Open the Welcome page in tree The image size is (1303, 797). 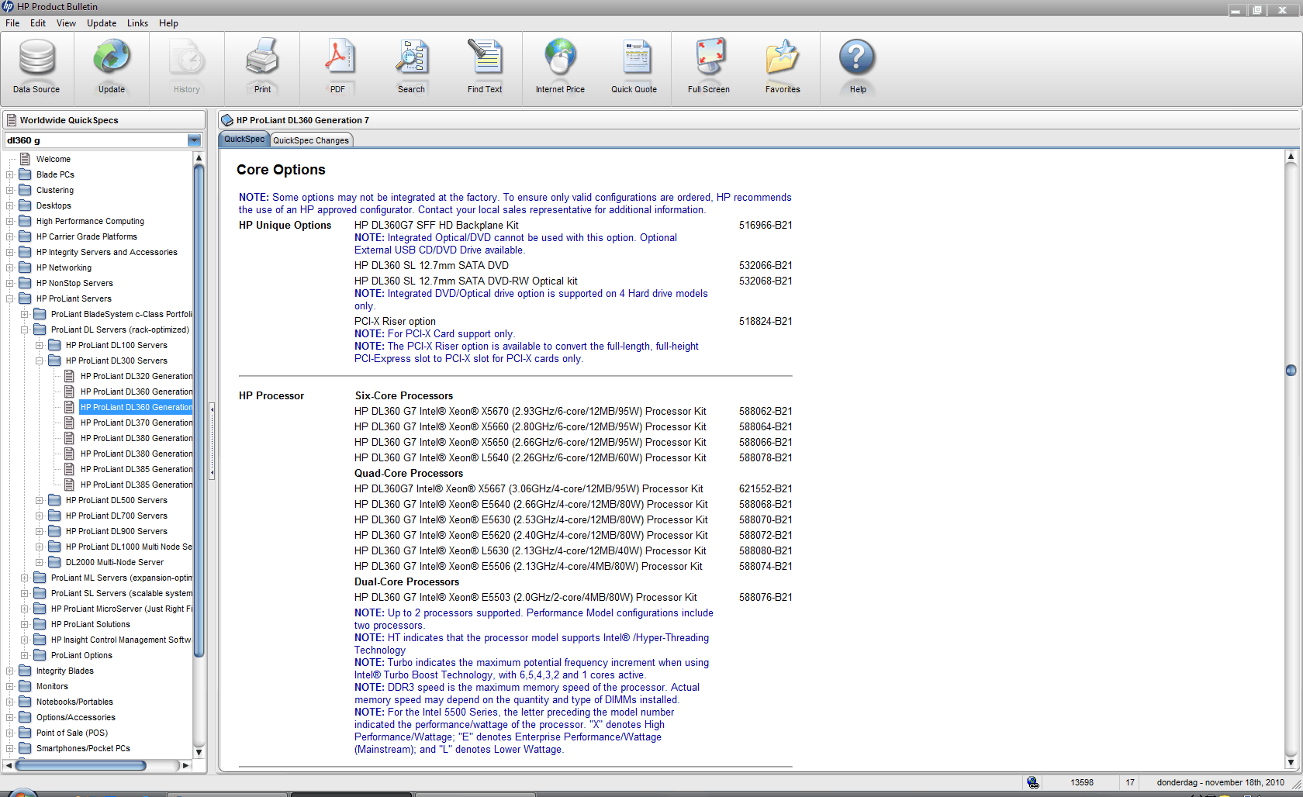pos(53,159)
